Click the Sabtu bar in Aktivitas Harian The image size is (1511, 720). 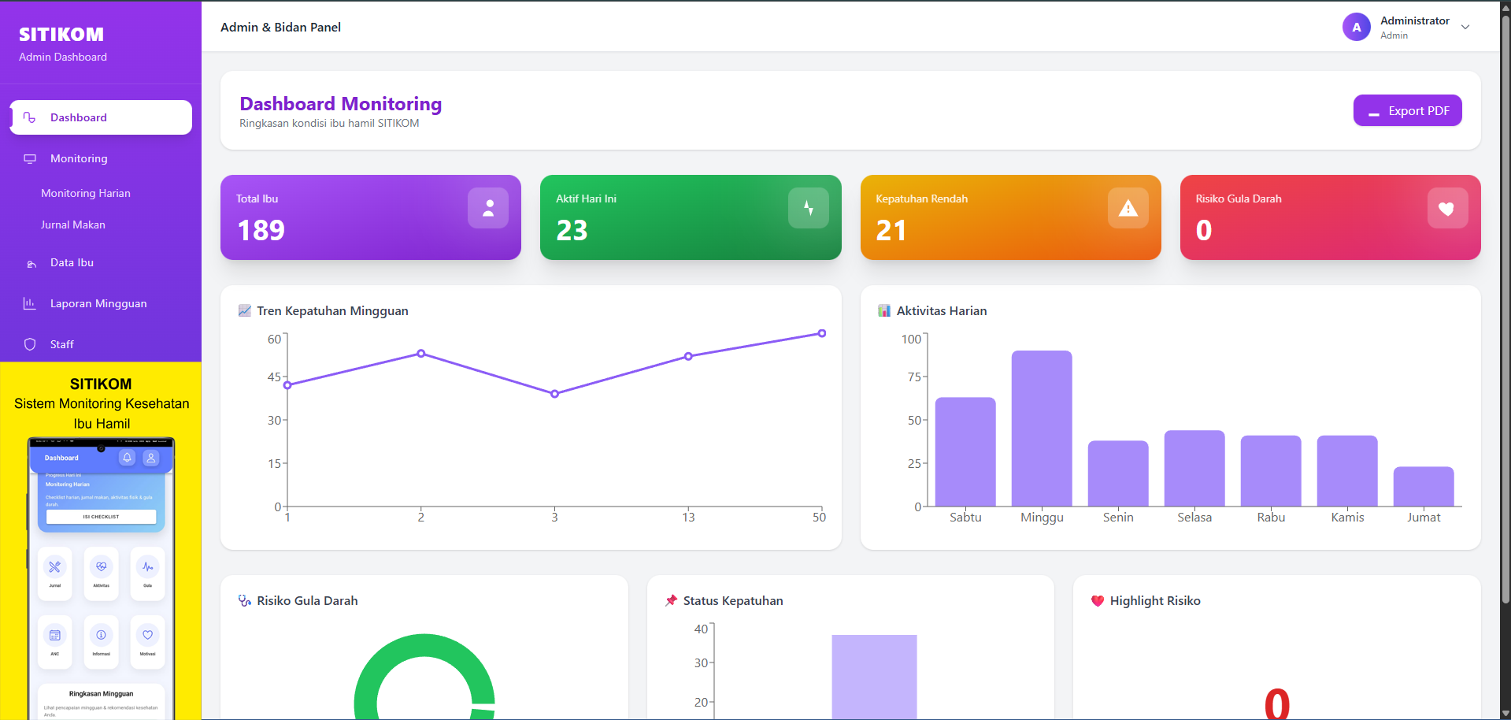tap(965, 452)
